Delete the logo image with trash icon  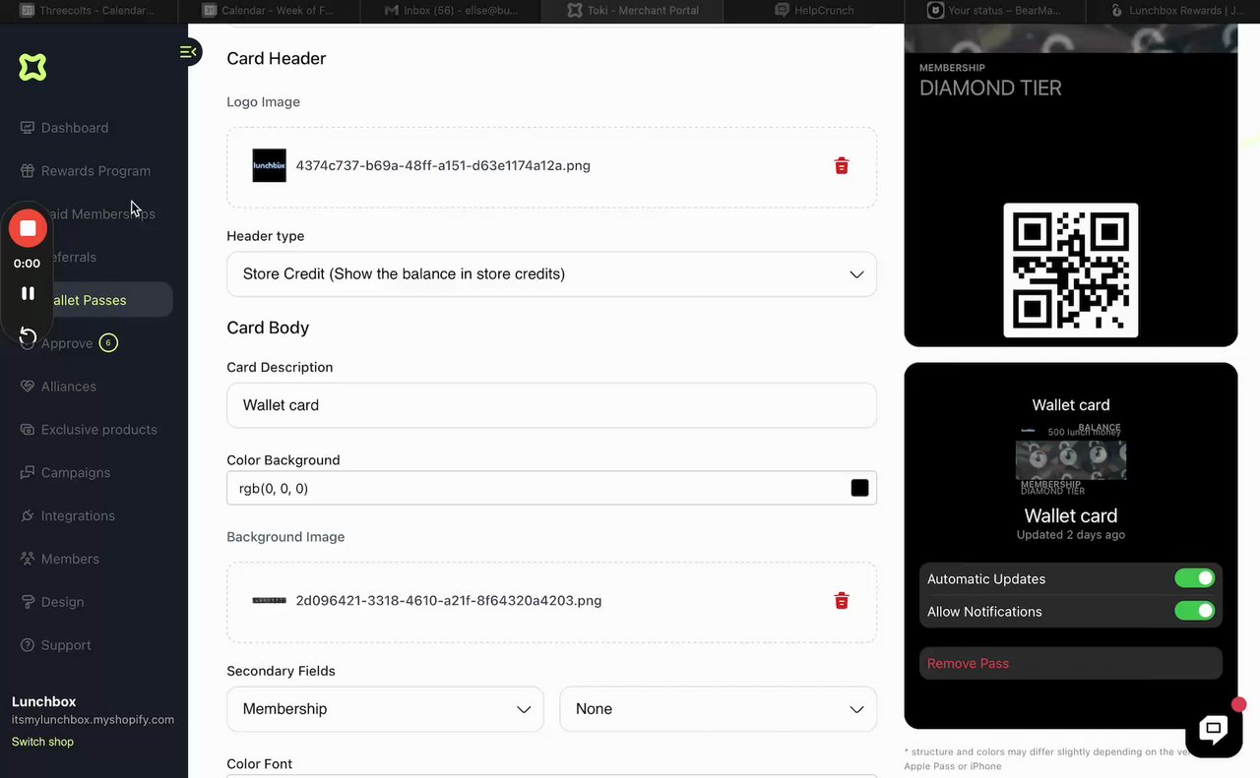[x=842, y=165]
